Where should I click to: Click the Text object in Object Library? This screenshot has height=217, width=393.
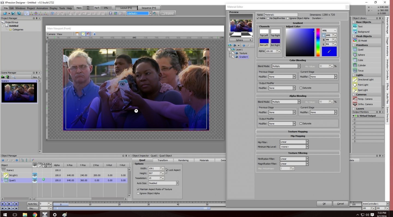[x=360, y=27]
